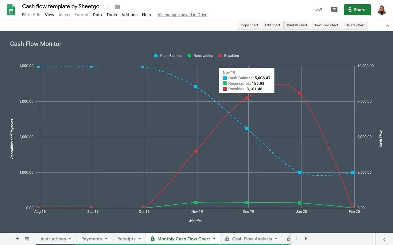The width and height of the screenshot is (393, 245).
Task: Open the Payments tab dropdown arrow
Action: click(107, 239)
